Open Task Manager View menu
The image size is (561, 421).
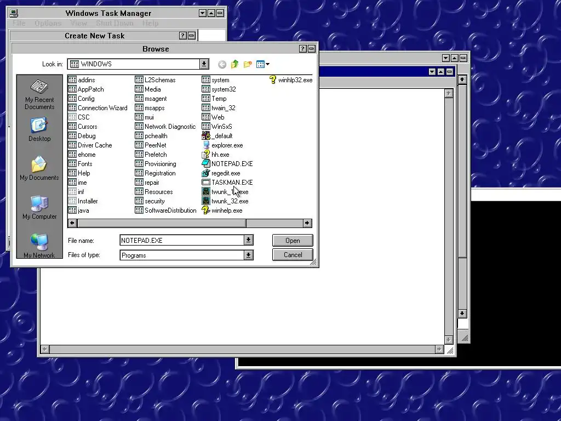(x=78, y=23)
